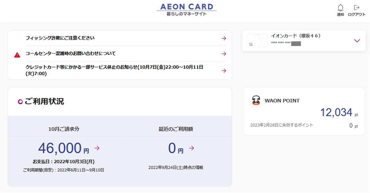Click arrow next to recent usage 0 yen
Viewport: 370px width, 193px height.
click(192, 148)
